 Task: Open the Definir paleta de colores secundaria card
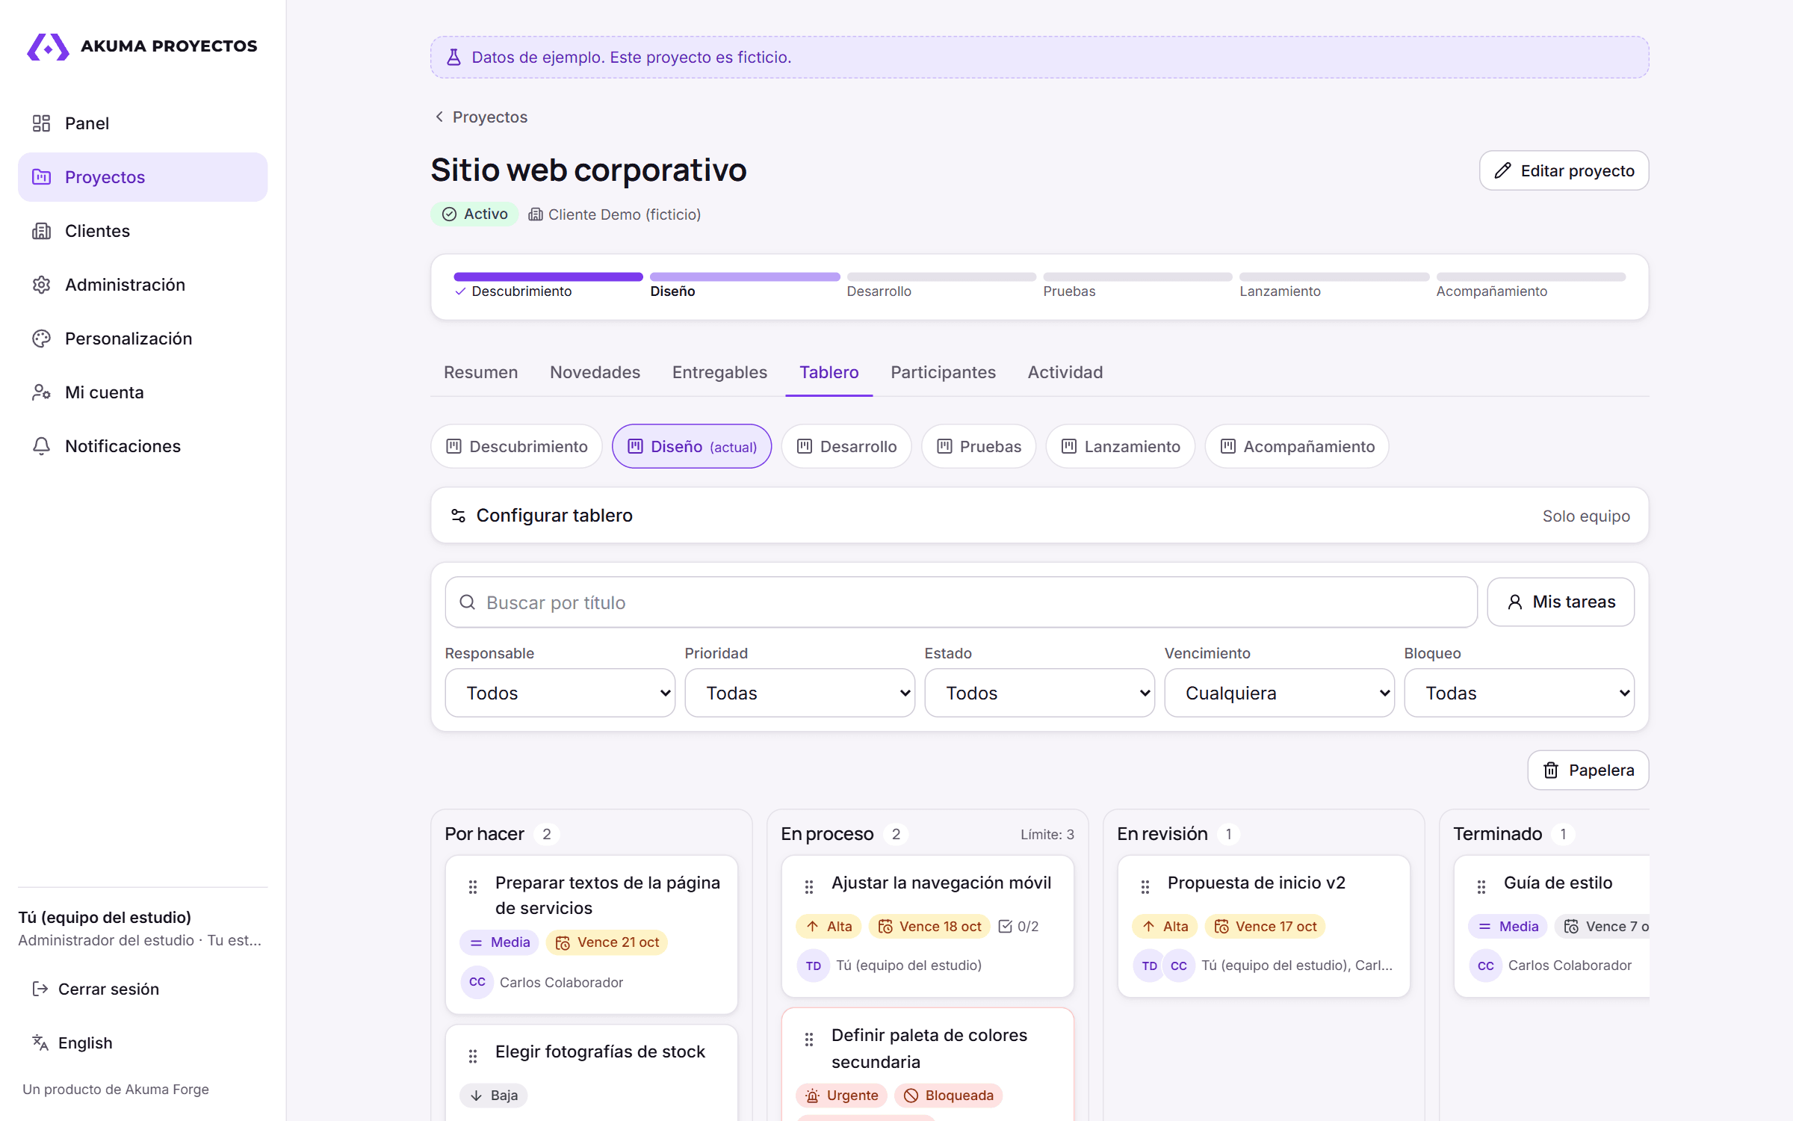pyautogui.click(x=929, y=1049)
